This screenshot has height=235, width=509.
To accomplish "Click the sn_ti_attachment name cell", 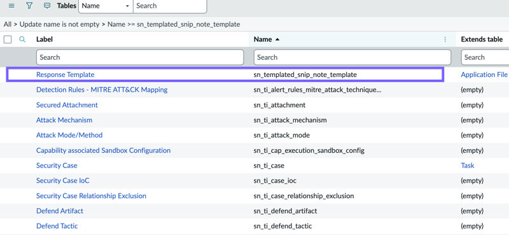I will point(279,105).
